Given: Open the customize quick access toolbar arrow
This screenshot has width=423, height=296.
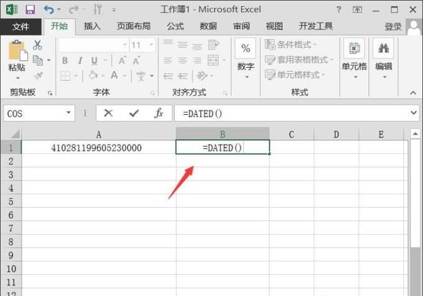Looking at the screenshot, I should tap(114, 11).
